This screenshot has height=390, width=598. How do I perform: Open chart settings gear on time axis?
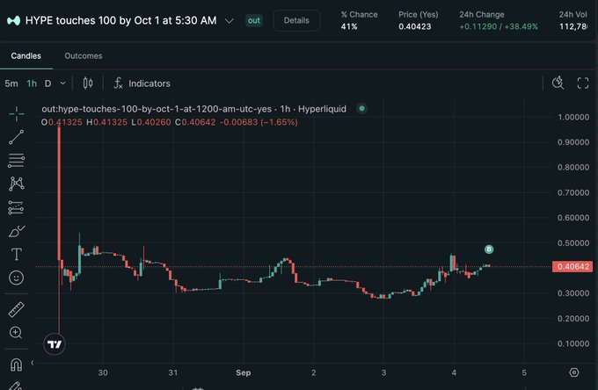574,372
